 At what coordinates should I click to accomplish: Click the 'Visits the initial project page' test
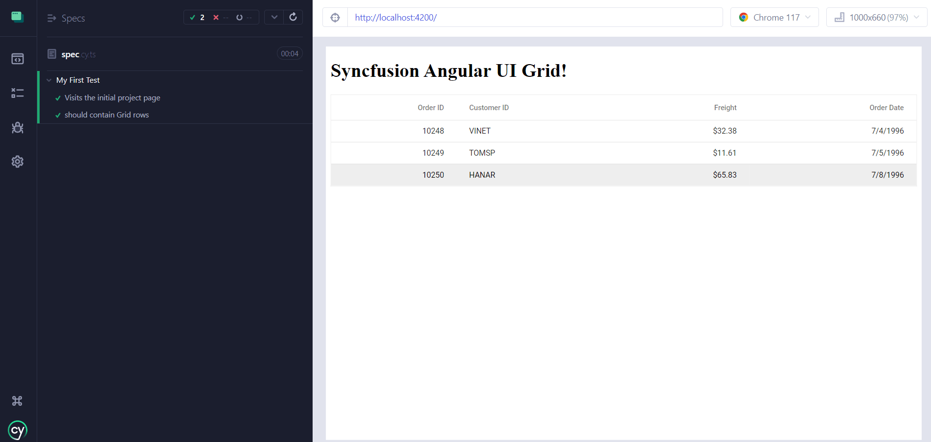point(112,97)
